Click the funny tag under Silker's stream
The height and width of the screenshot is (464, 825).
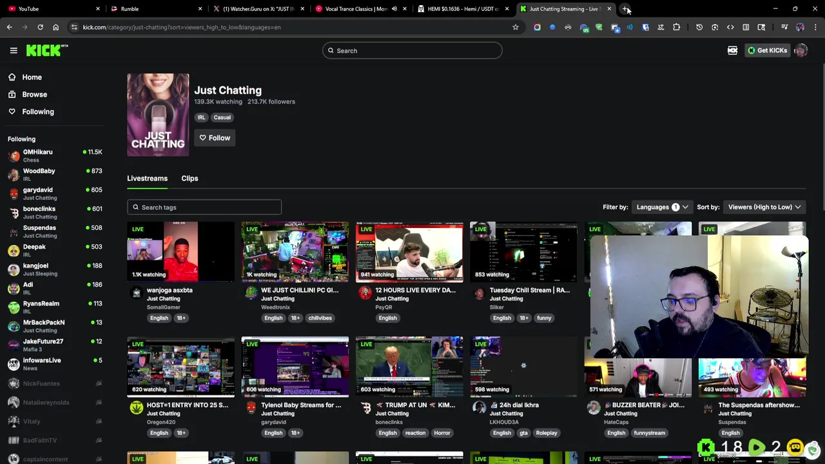[544, 318]
